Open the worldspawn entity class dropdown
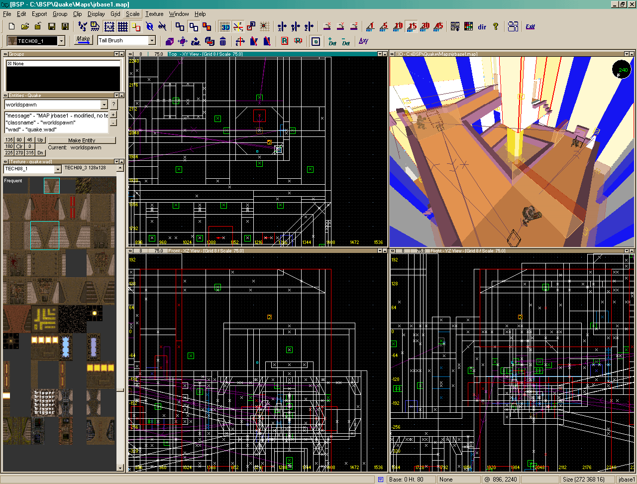 (x=104, y=105)
